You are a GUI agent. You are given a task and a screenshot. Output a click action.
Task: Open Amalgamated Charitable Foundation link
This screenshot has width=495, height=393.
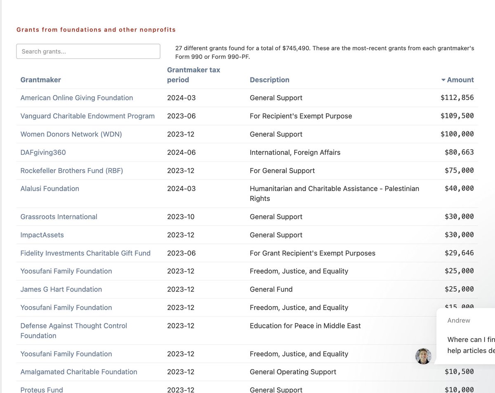(79, 372)
